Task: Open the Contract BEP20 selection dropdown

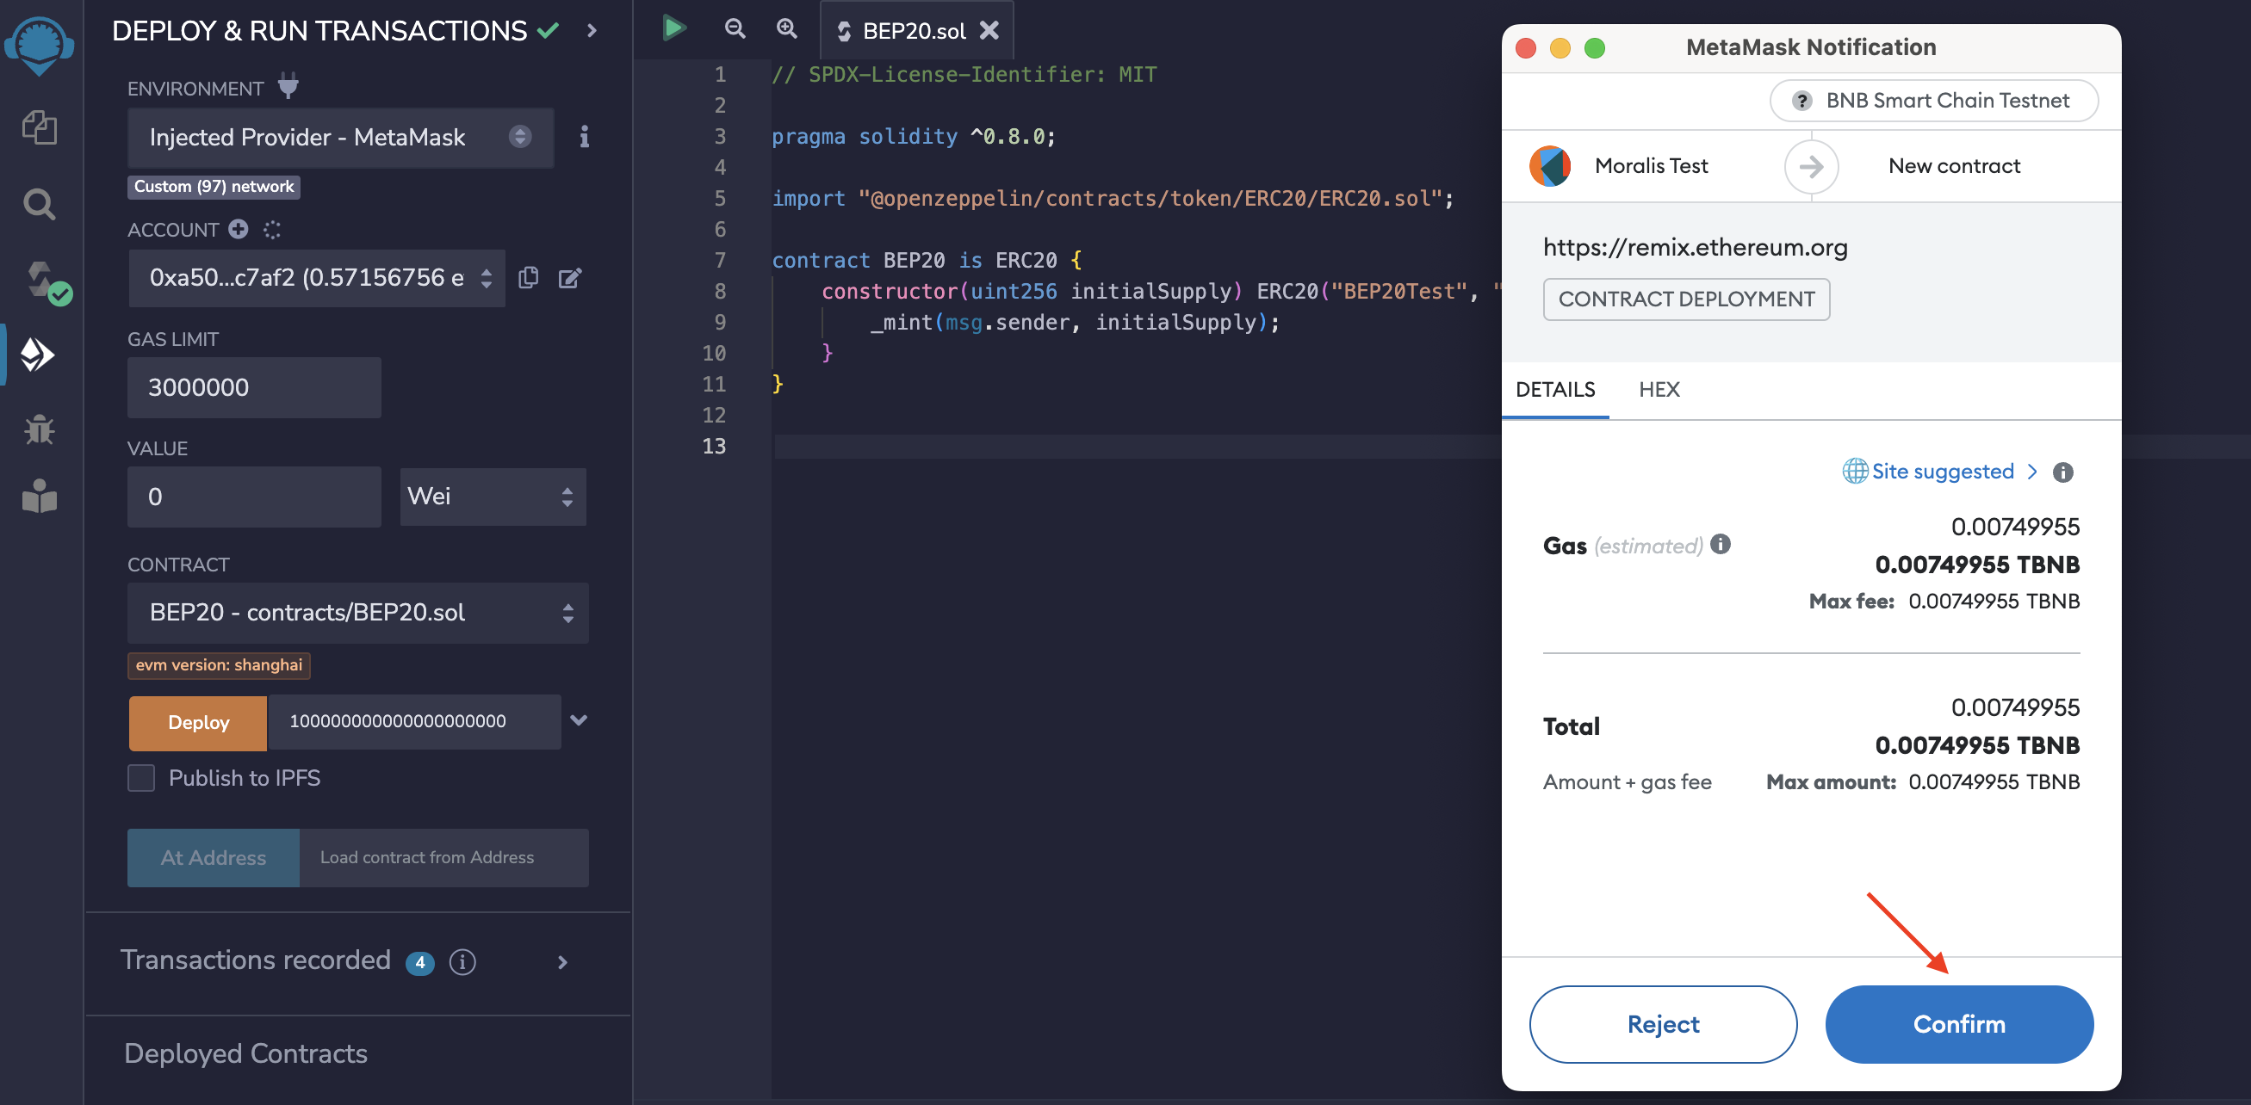Action: tap(357, 613)
